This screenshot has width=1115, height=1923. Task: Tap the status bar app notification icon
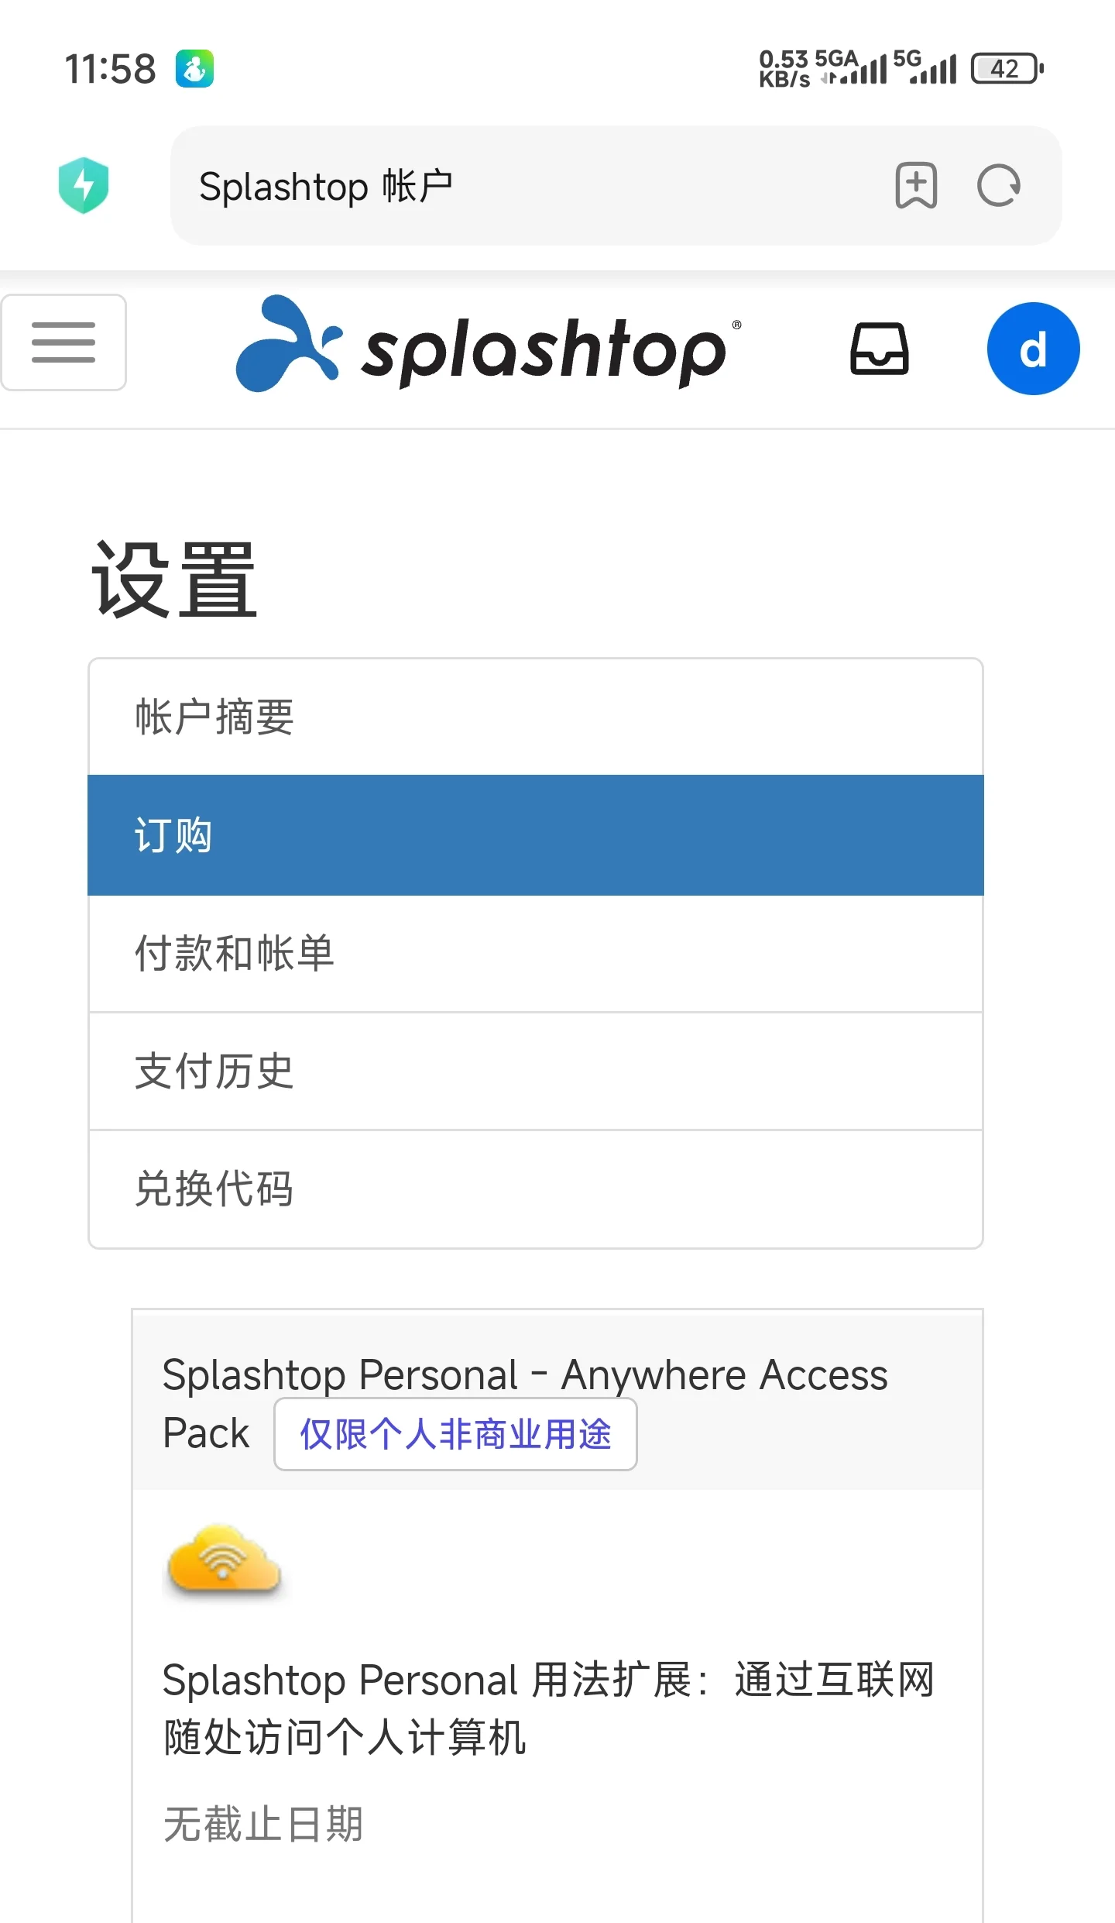tap(194, 69)
